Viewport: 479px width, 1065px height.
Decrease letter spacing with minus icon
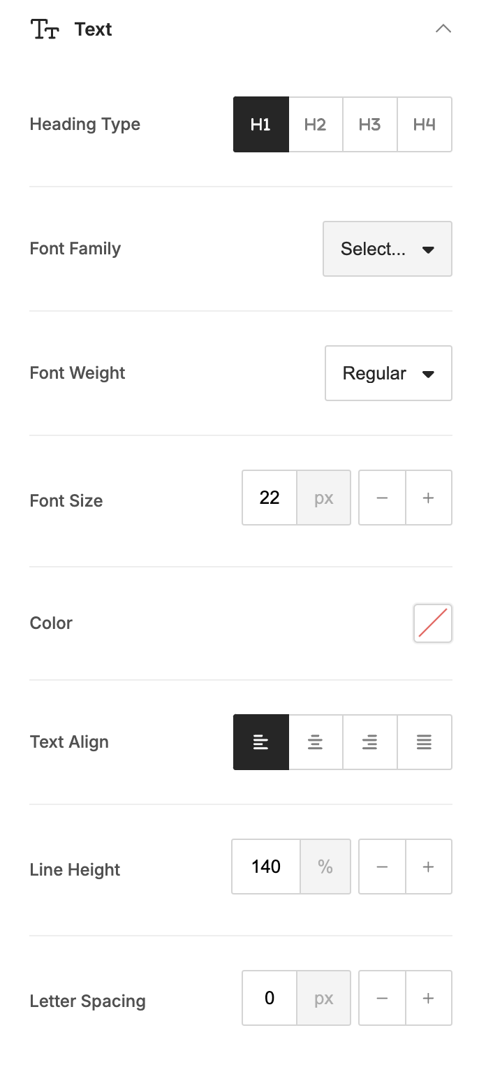382,998
